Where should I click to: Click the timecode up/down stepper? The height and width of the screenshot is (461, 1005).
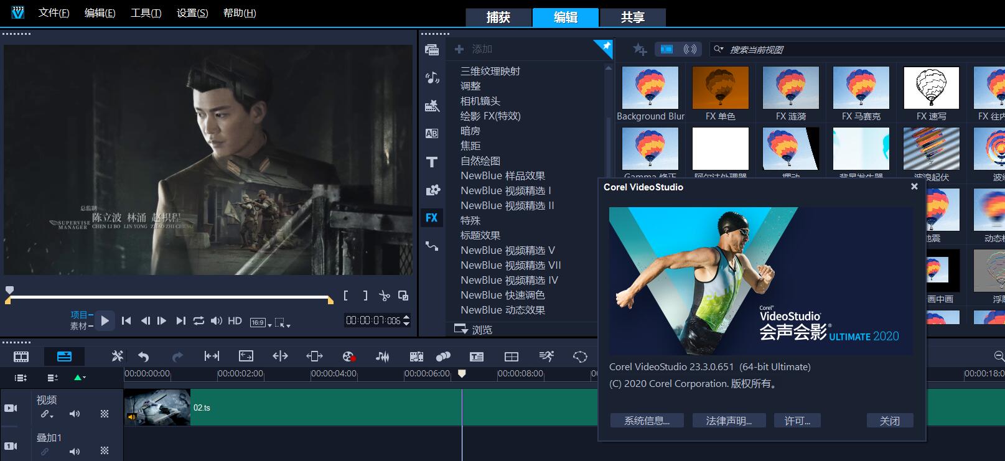407,320
